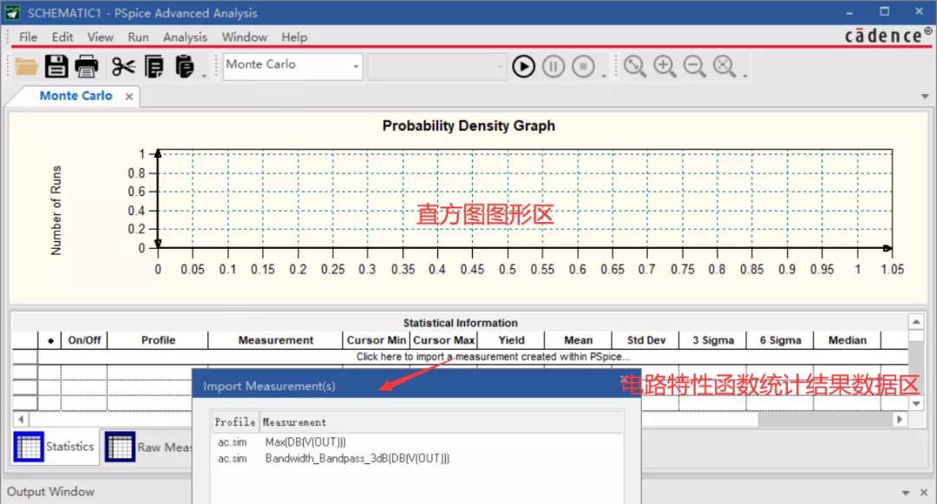Open the Help menu

coord(294,37)
